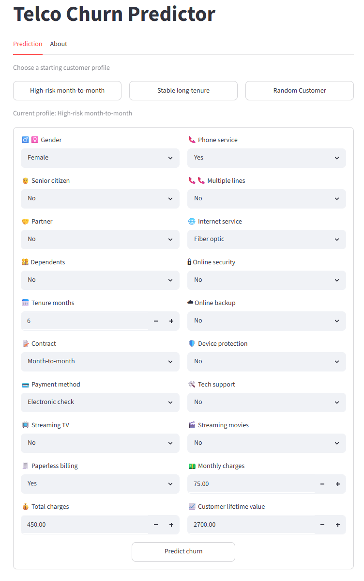364x581 pixels.
Task: Expand the Internet service dropdown
Action: [x=267, y=240]
